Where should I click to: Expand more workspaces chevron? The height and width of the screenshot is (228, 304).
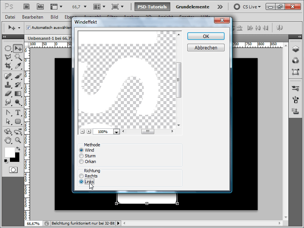tap(220, 7)
